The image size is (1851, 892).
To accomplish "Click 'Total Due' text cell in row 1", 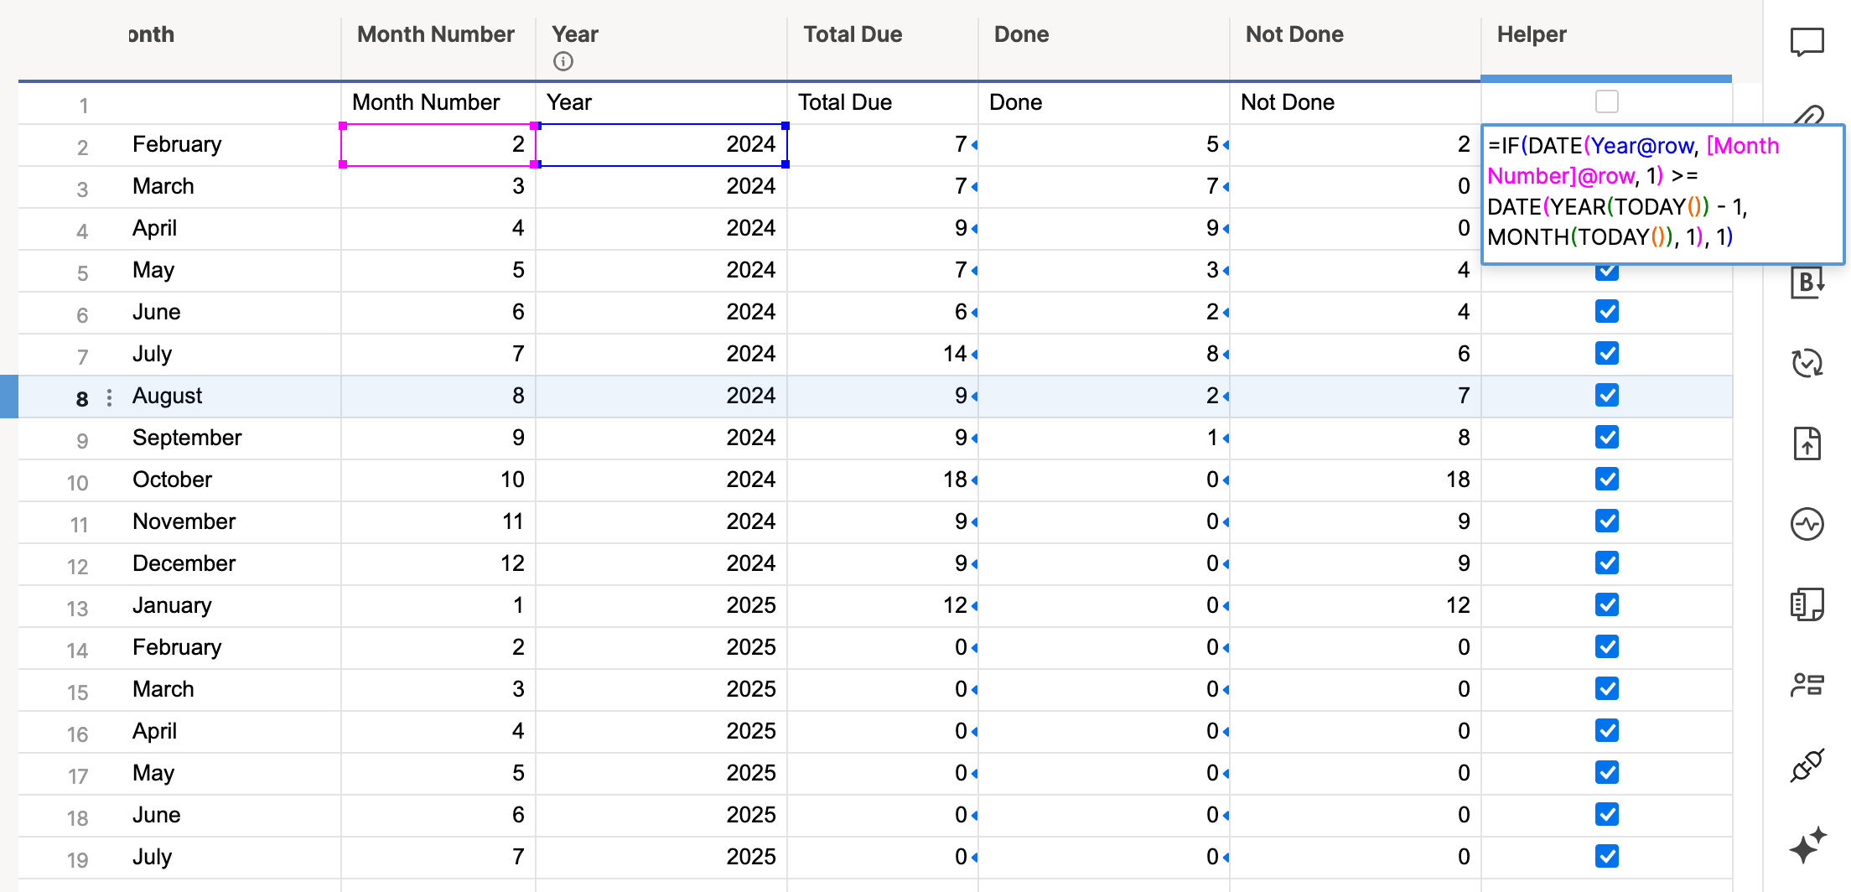I will pyautogui.click(x=845, y=102).
